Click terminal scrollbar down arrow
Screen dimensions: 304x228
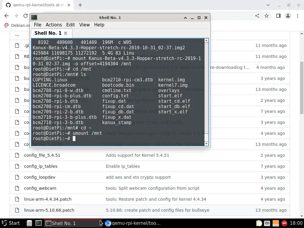(207, 144)
